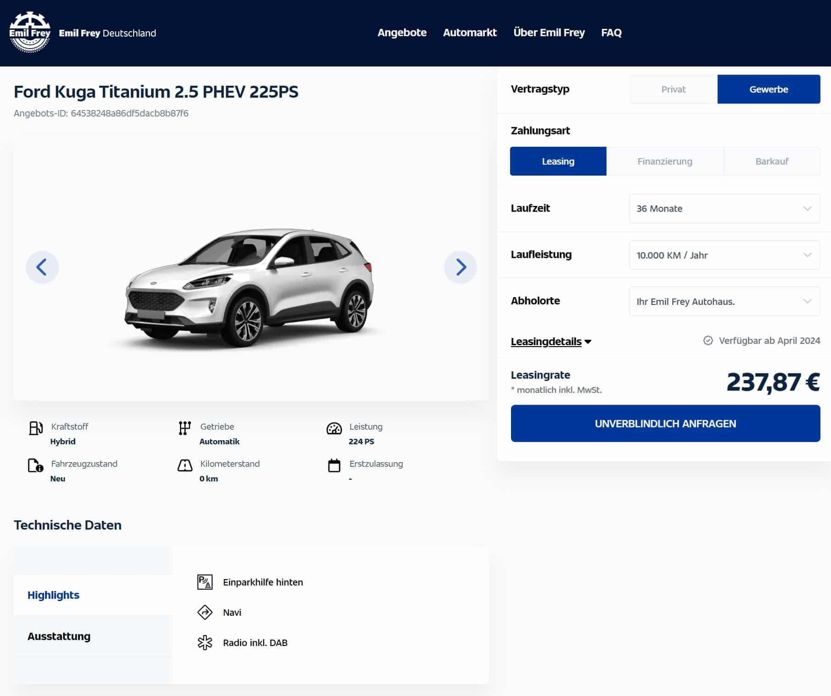Screen dimensions: 831x696
Task: Click Radio inkl. DAB text
Action: tap(255, 643)
